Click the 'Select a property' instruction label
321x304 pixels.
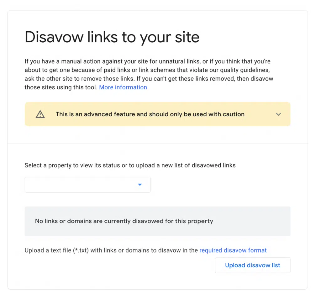(x=130, y=165)
